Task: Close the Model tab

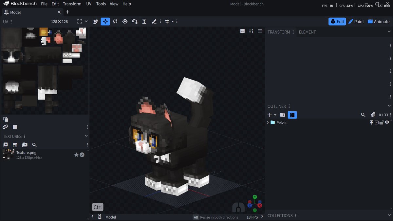Action: (x=59, y=12)
